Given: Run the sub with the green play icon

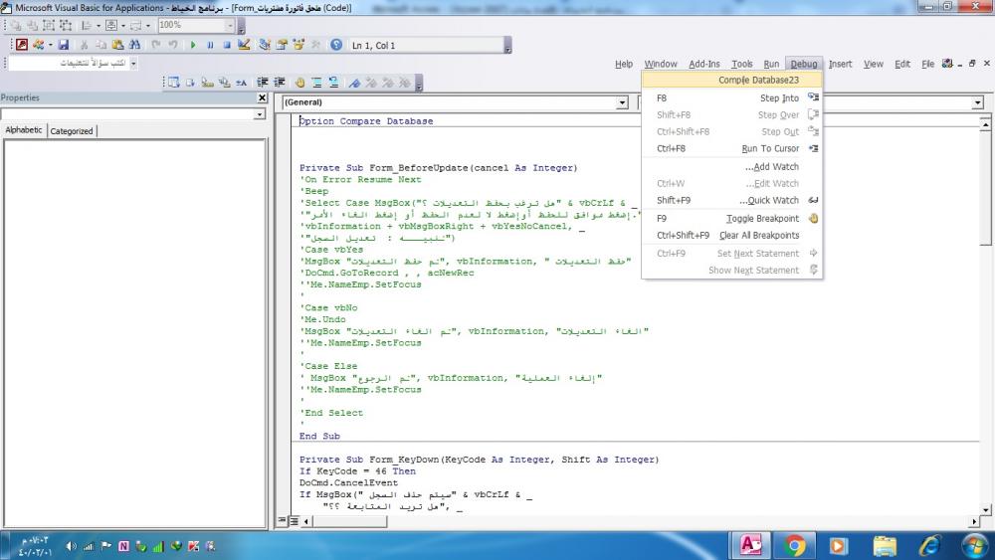Looking at the screenshot, I should tap(193, 45).
